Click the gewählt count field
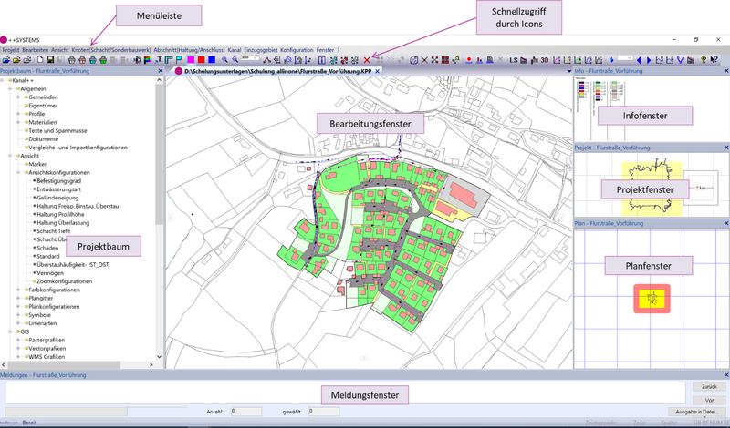This screenshot has width=730, height=428. point(324,412)
